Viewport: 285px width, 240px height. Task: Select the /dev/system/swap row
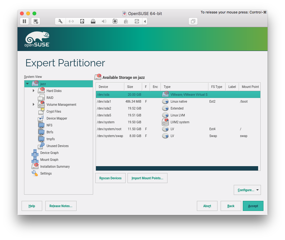[178, 136]
